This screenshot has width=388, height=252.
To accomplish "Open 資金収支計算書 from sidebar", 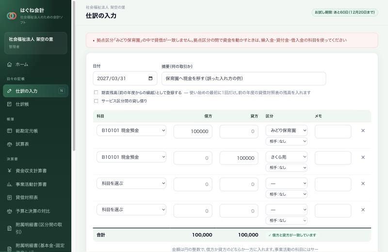I will tap(35, 171).
